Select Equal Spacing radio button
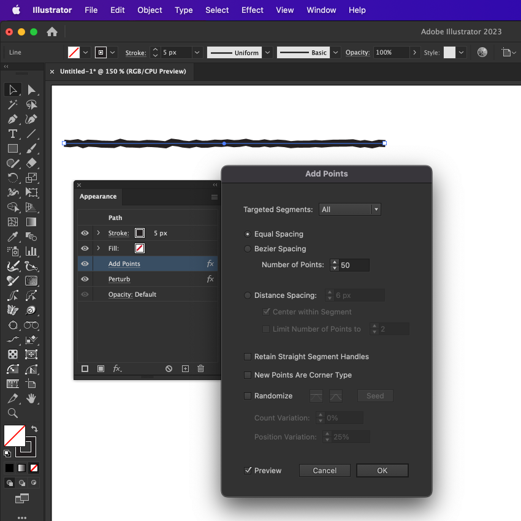Screen dimensions: 521x521 point(248,234)
